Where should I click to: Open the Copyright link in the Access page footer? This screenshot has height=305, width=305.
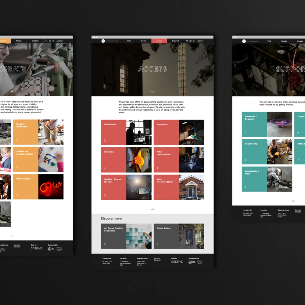click(x=157, y=258)
